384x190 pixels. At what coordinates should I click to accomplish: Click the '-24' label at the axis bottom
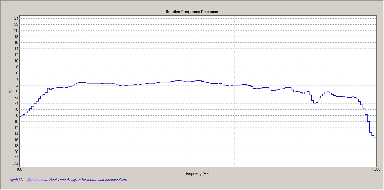pos(16,164)
